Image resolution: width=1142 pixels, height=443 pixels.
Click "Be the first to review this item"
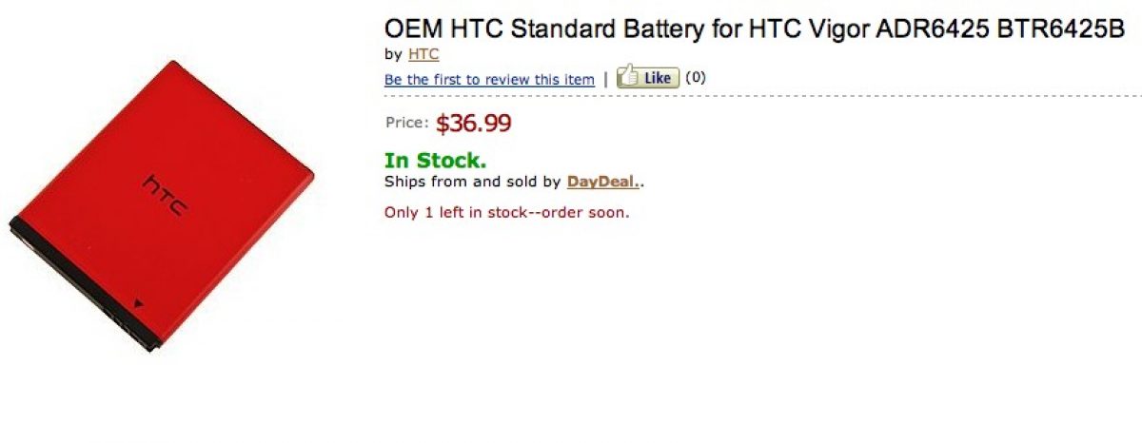pos(489,80)
